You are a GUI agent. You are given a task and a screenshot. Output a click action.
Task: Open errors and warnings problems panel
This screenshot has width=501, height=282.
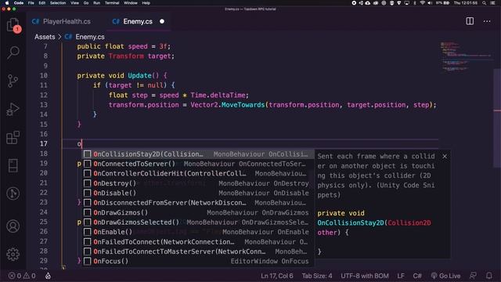pyautogui.click(x=22, y=276)
